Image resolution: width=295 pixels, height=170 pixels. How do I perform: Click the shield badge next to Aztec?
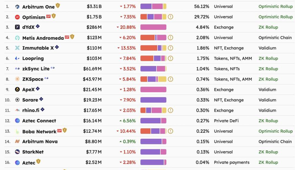(38, 161)
